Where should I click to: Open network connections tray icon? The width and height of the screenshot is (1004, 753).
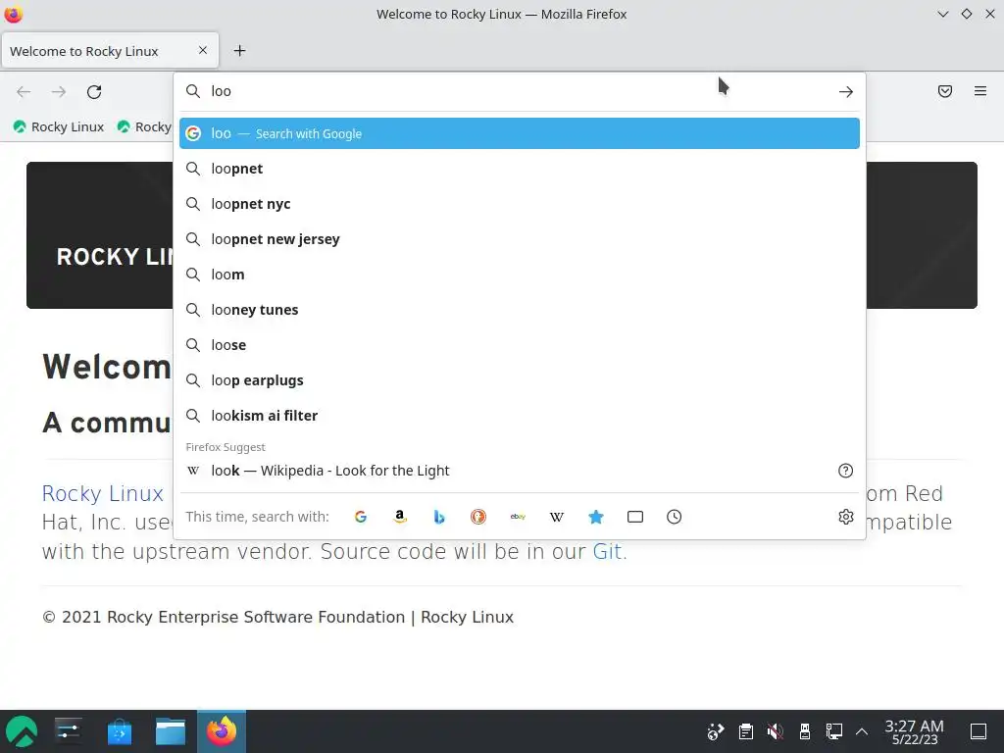click(x=834, y=731)
